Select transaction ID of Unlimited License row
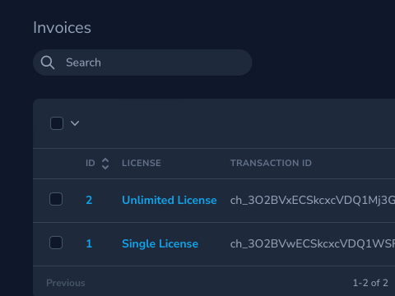395x296 pixels. coord(313,201)
